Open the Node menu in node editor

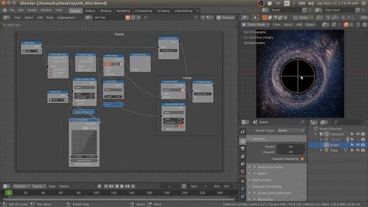[49, 18]
